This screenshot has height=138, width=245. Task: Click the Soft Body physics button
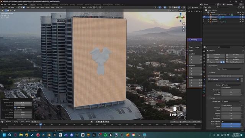pyautogui.click(x=235, y=55)
